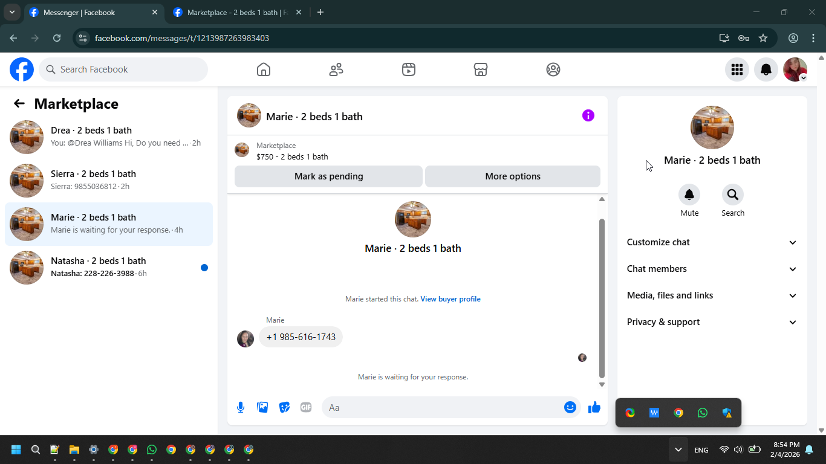Open conversation information purple icon
The height and width of the screenshot is (464, 826).
pyautogui.click(x=588, y=115)
